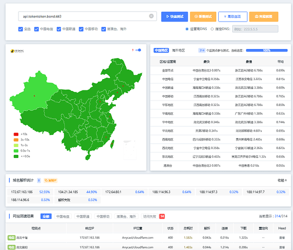Viewport: 293px width, 250px height.
Task: Click IP 188.114.96.3 entry
Action: pos(172,192)
